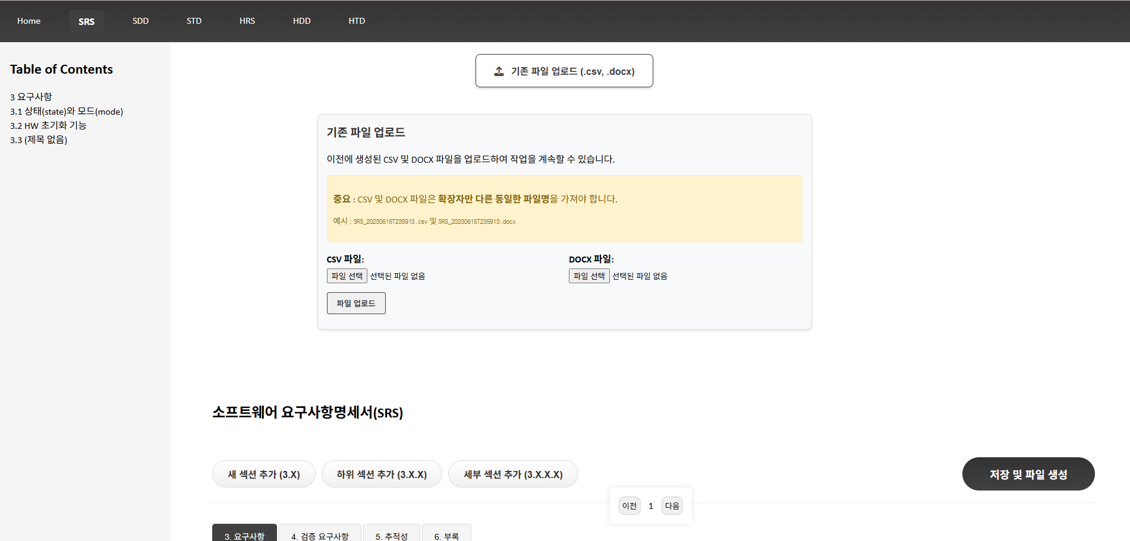Open the HDD tab
Screen dimensions: 1130x541
pyautogui.click(x=301, y=21)
